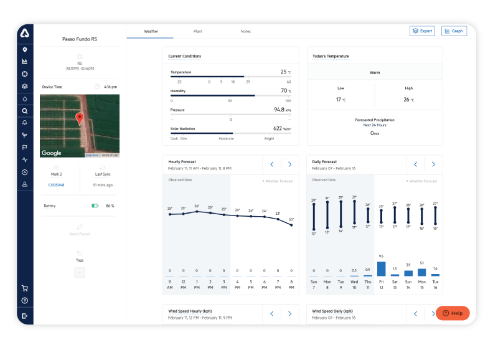493x350 pixels.
Task: Click the water drop icon in sidebar
Action: [24, 98]
